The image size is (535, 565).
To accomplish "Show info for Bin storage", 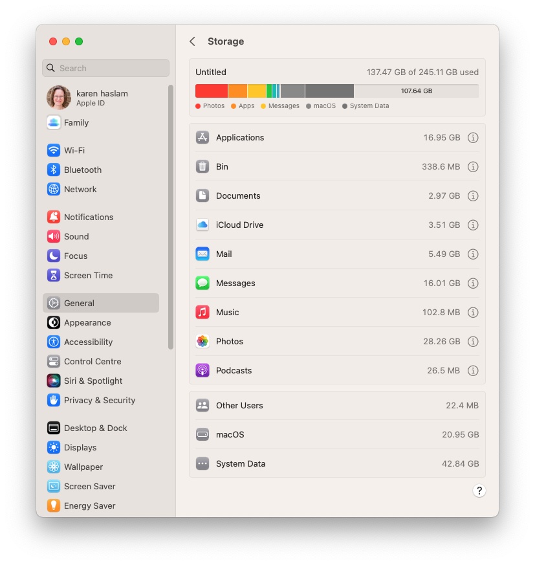I will (473, 167).
